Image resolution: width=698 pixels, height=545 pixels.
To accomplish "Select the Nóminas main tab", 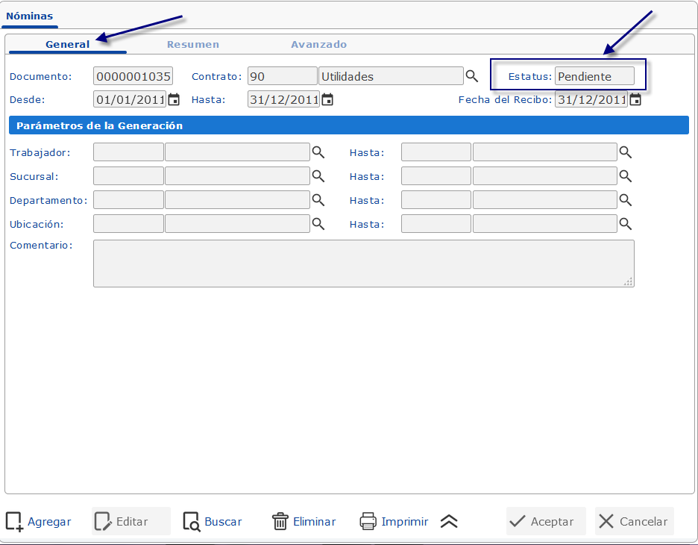I will click(29, 16).
